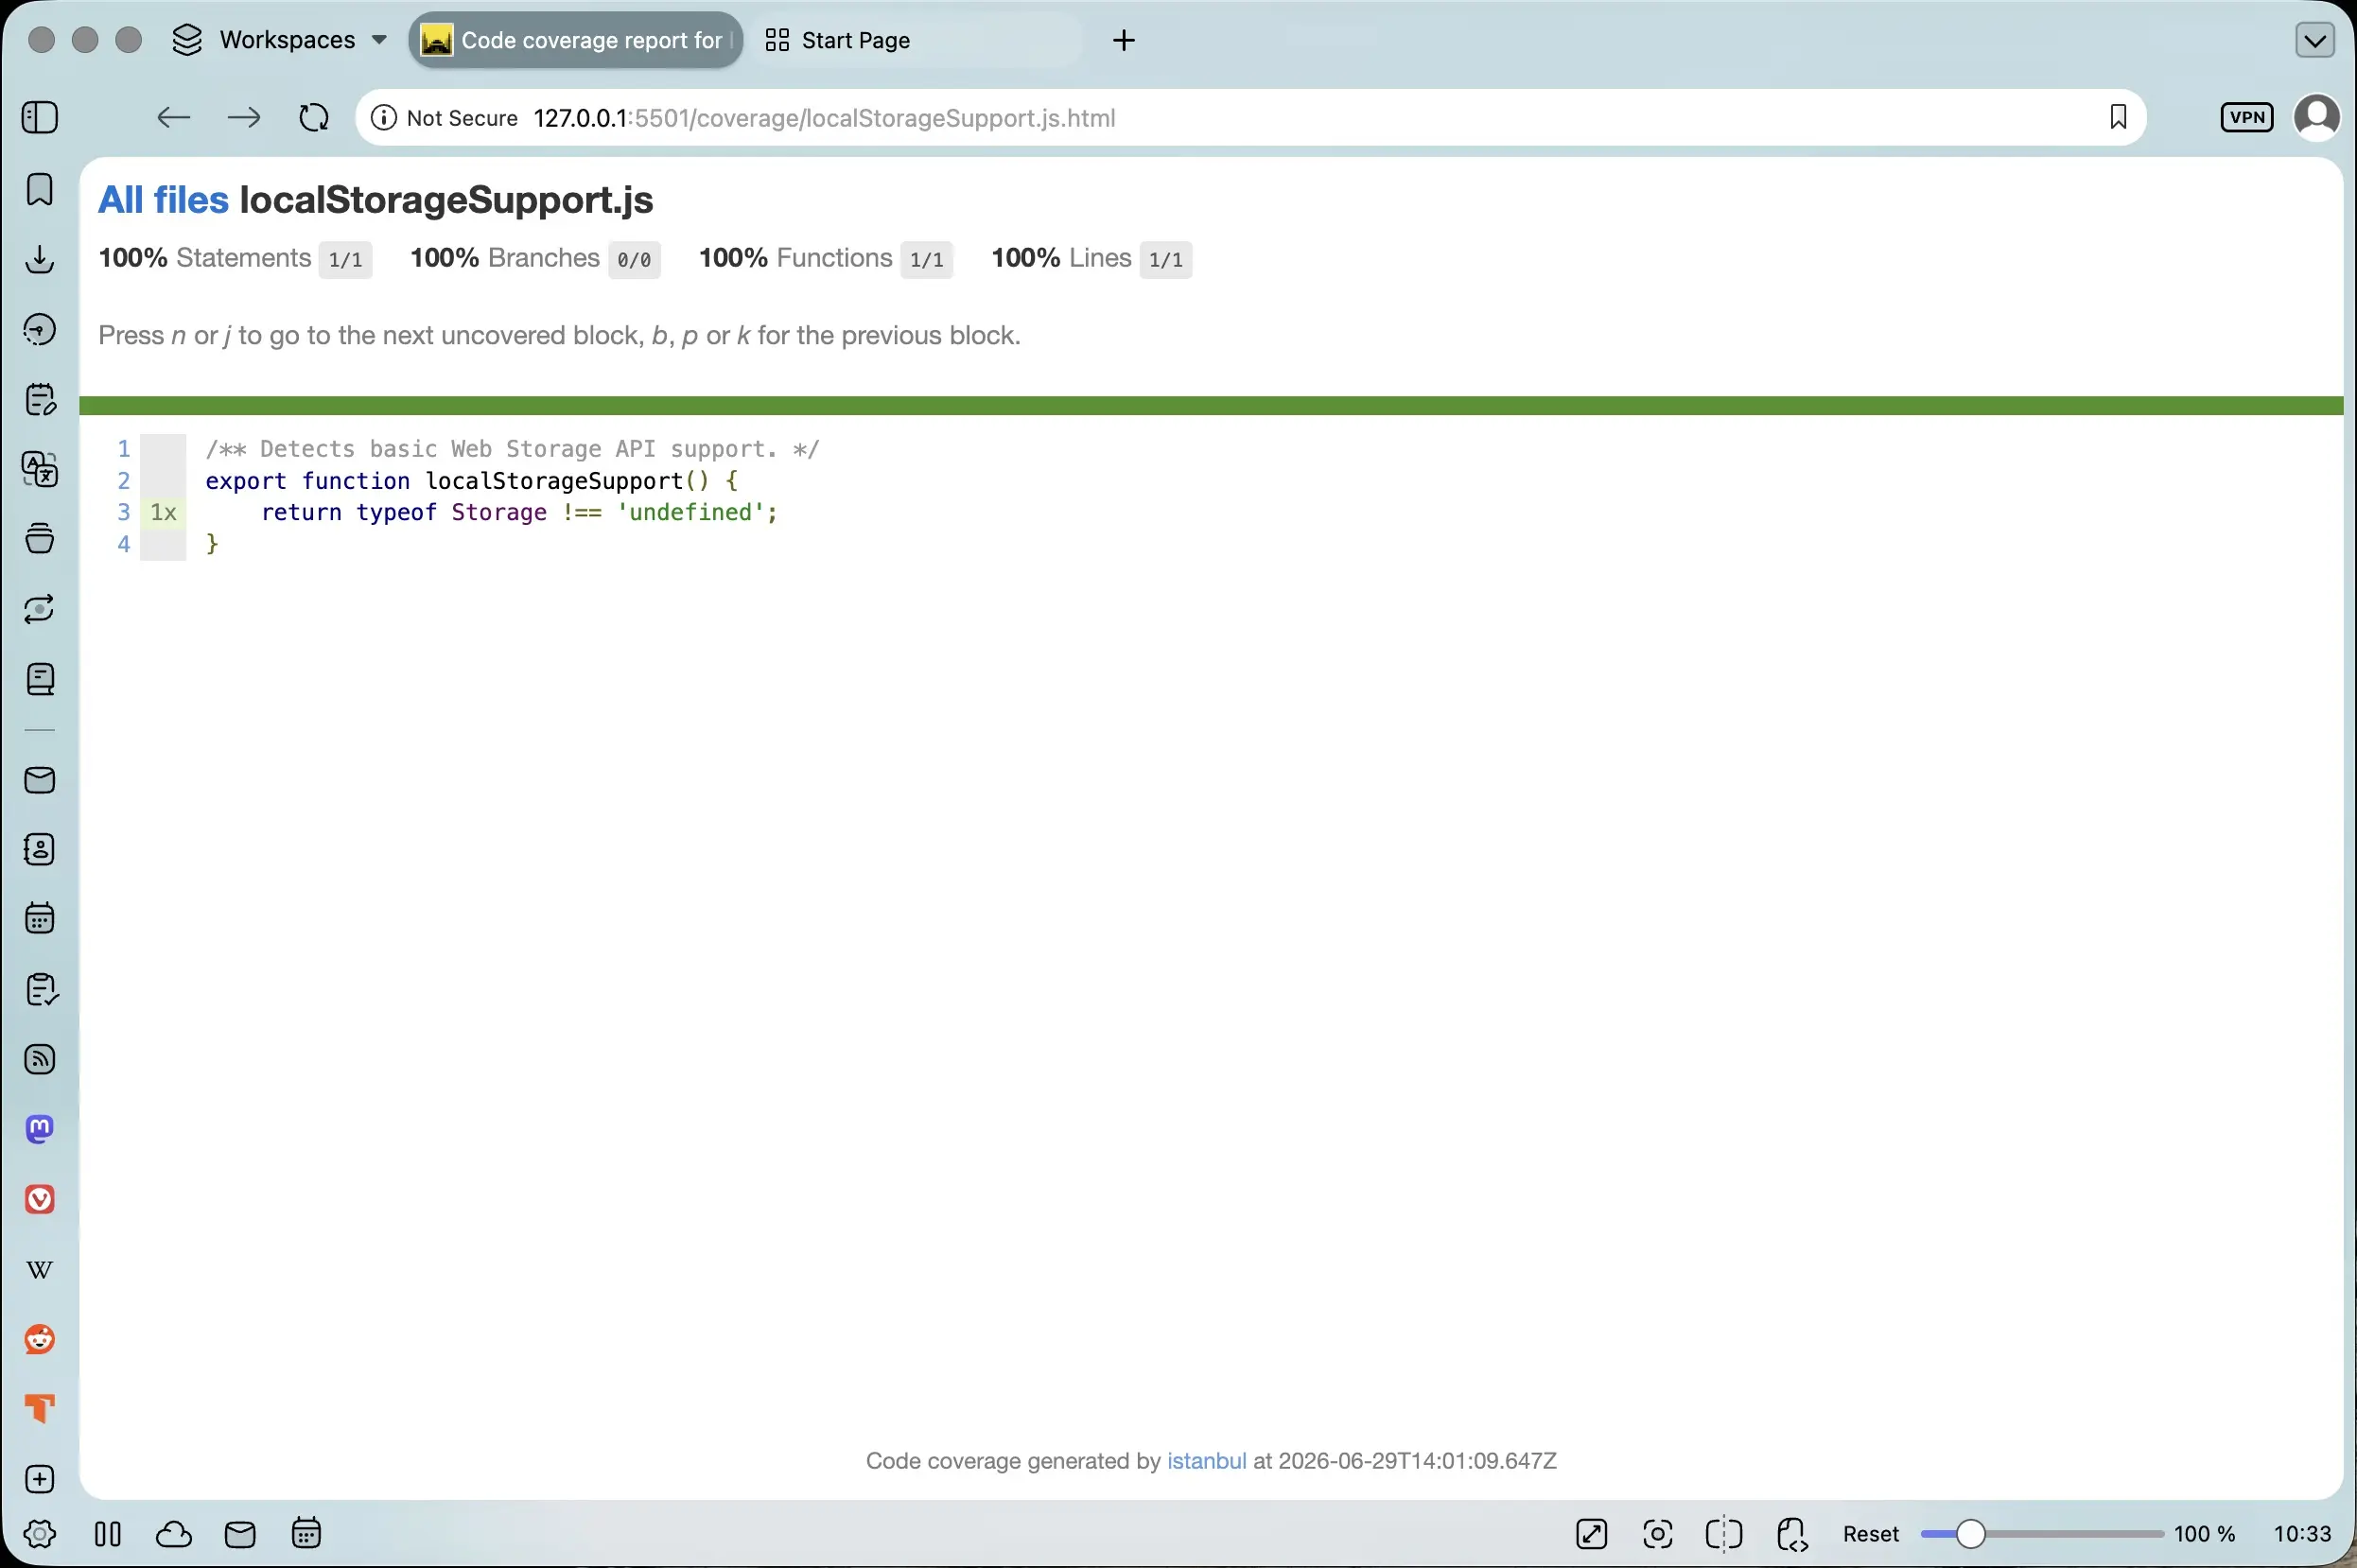Click the address bar URL field
The image size is (2357, 1568).
tap(1250, 118)
